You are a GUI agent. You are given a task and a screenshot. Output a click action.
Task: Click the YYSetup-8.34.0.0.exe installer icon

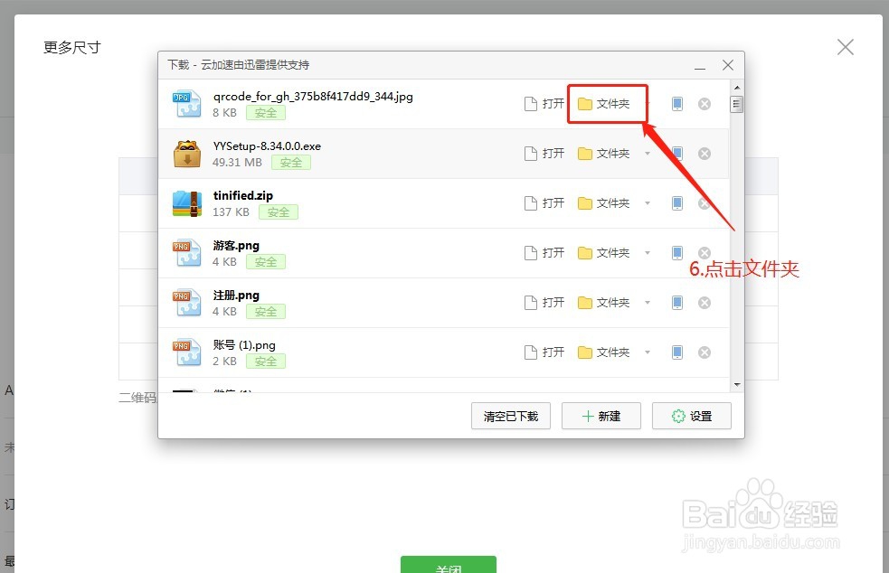[x=186, y=153]
